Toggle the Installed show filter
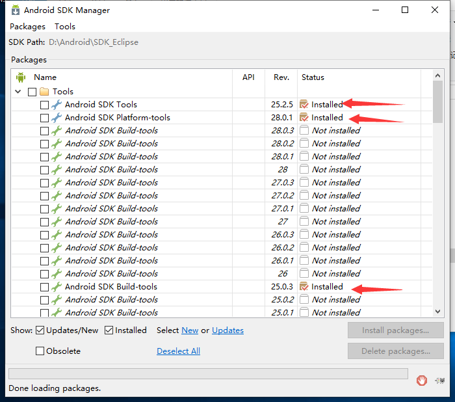This screenshot has height=402, width=455. coord(109,330)
